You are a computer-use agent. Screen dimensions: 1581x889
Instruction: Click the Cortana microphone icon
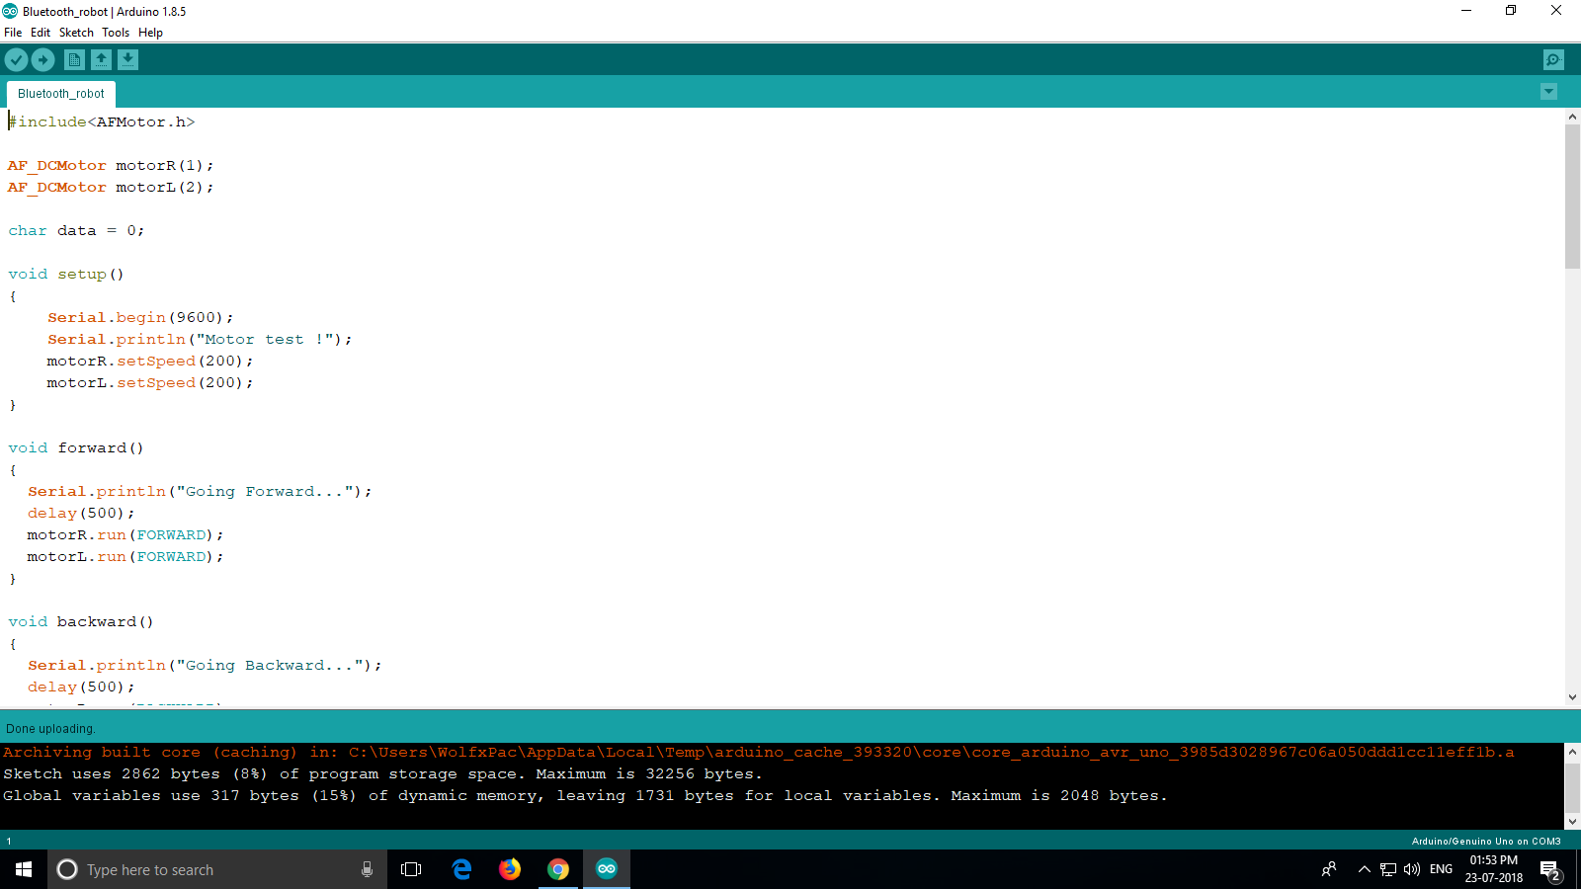[367, 869]
